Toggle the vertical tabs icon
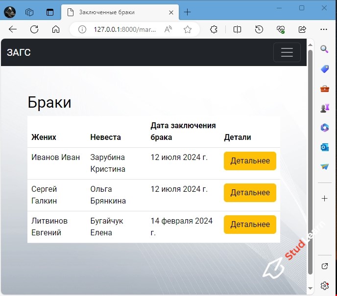The height and width of the screenshot is (296, 337). point(50,12)
